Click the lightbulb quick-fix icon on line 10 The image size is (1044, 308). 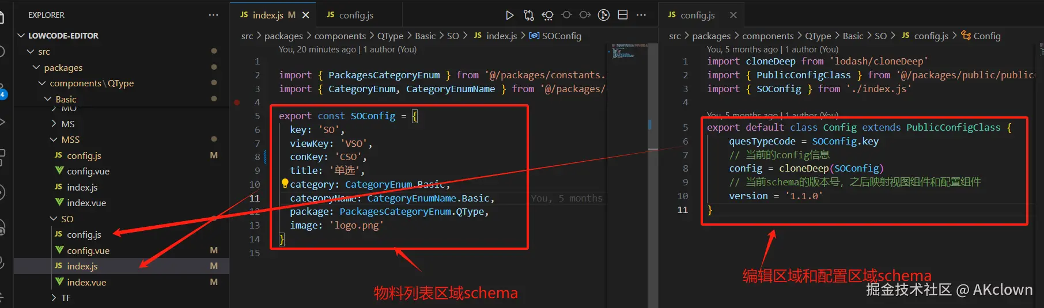point(285,184)
